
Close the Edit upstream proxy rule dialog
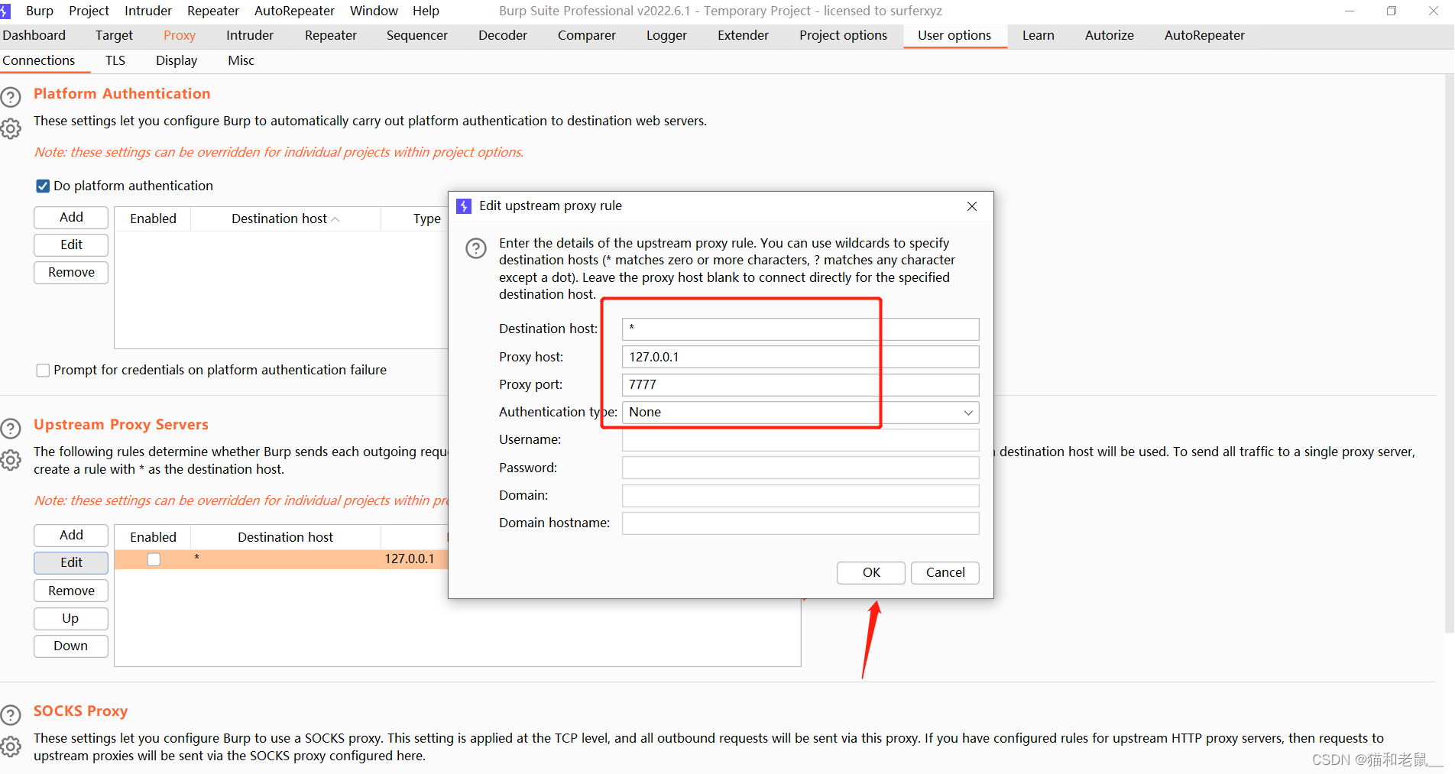972,206
